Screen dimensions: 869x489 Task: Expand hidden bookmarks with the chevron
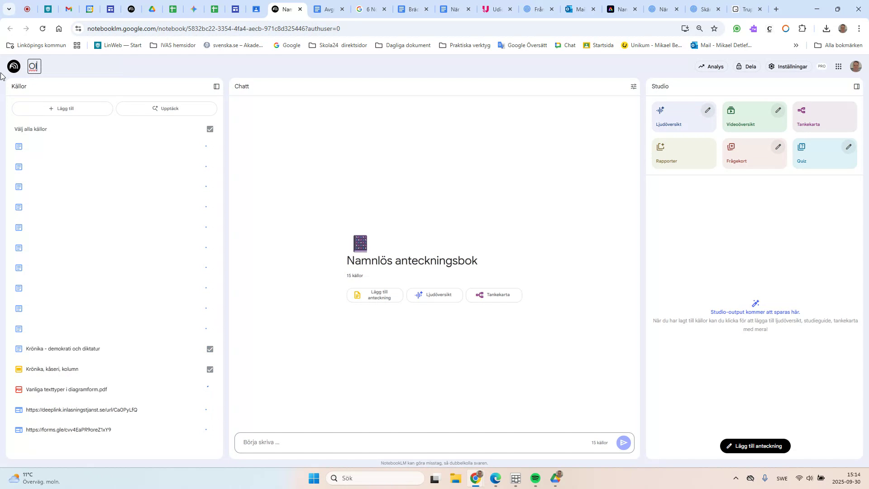pyautogui.click(x=796, y=45)
